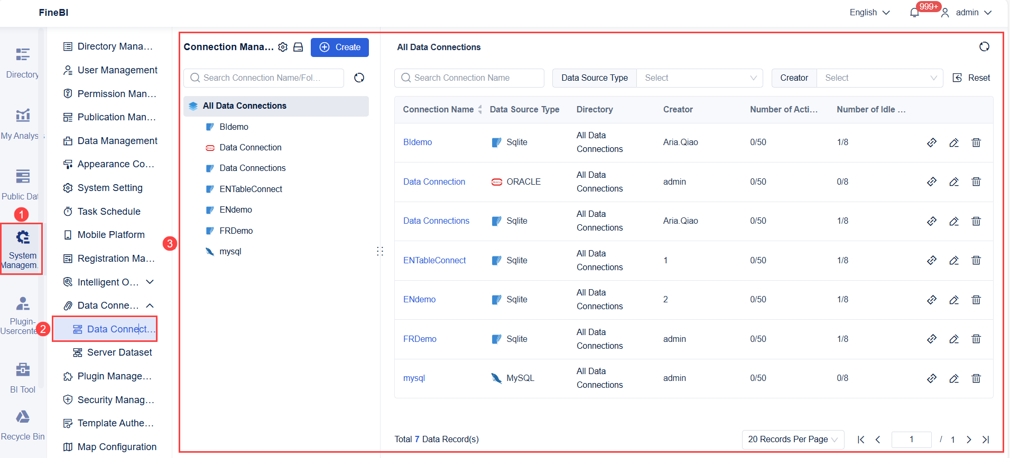Open BI Tool in left sidebar
Screen dimensions: 1010x458
pyautogui.click(x=23, y=378)
